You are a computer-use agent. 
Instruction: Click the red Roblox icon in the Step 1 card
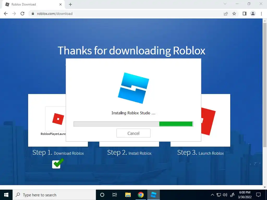(58, 119)
